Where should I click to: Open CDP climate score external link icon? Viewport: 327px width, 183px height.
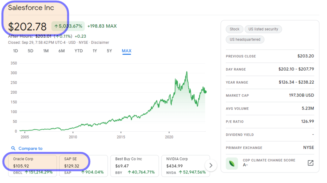[x=310, y=163]
